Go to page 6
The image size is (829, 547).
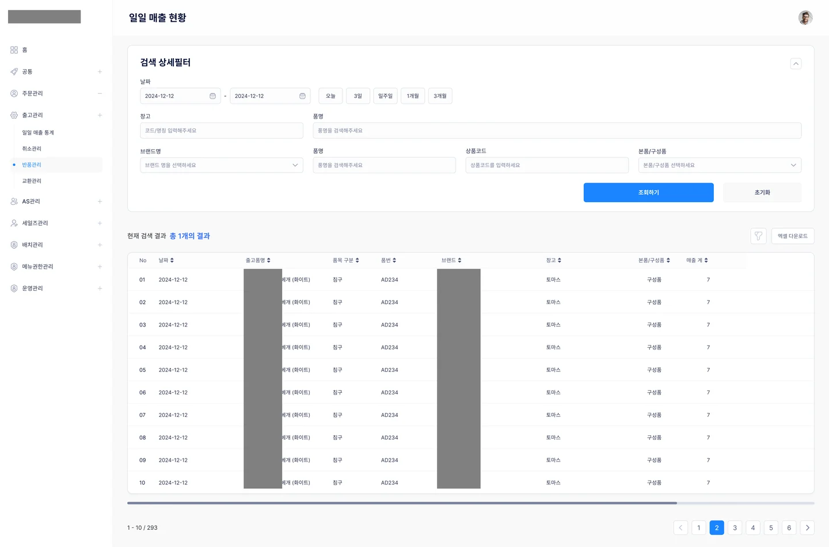[789, 527]
